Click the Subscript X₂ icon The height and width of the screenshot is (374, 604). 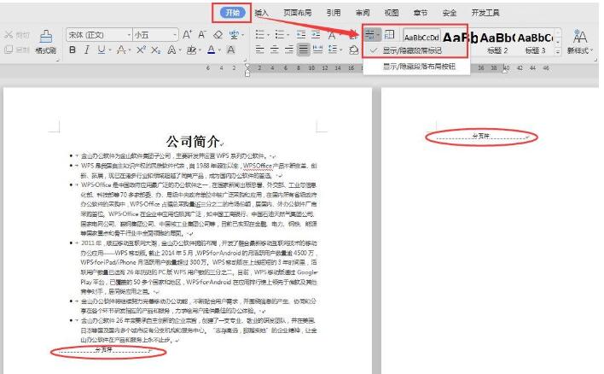(x=154, y=50)
